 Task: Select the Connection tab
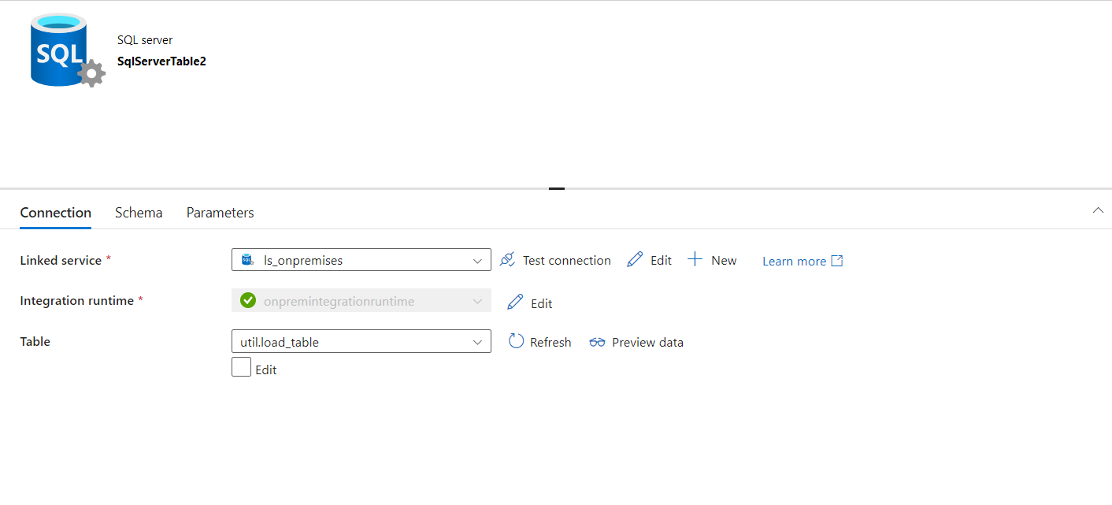click(56, 213)
